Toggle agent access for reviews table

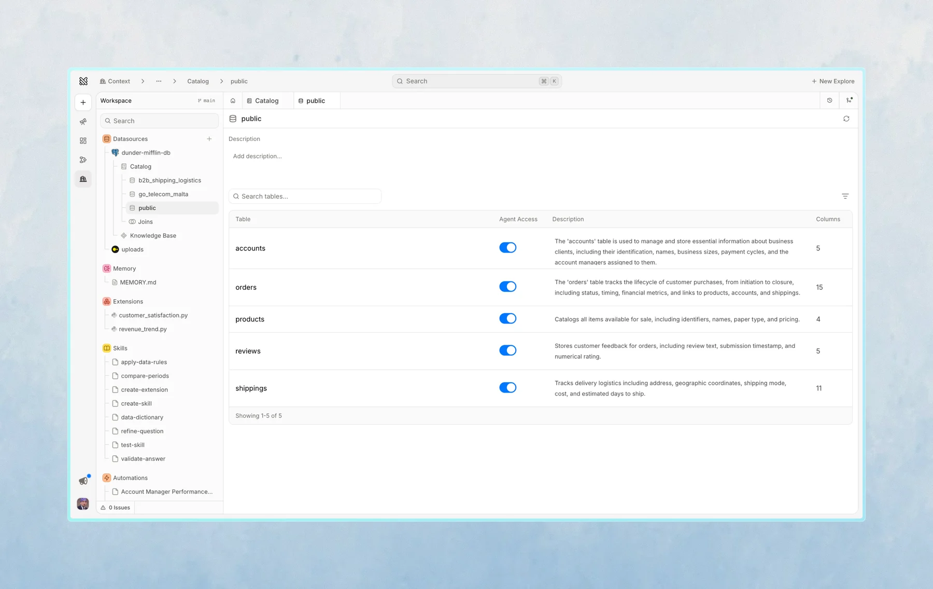coord(508,350)
